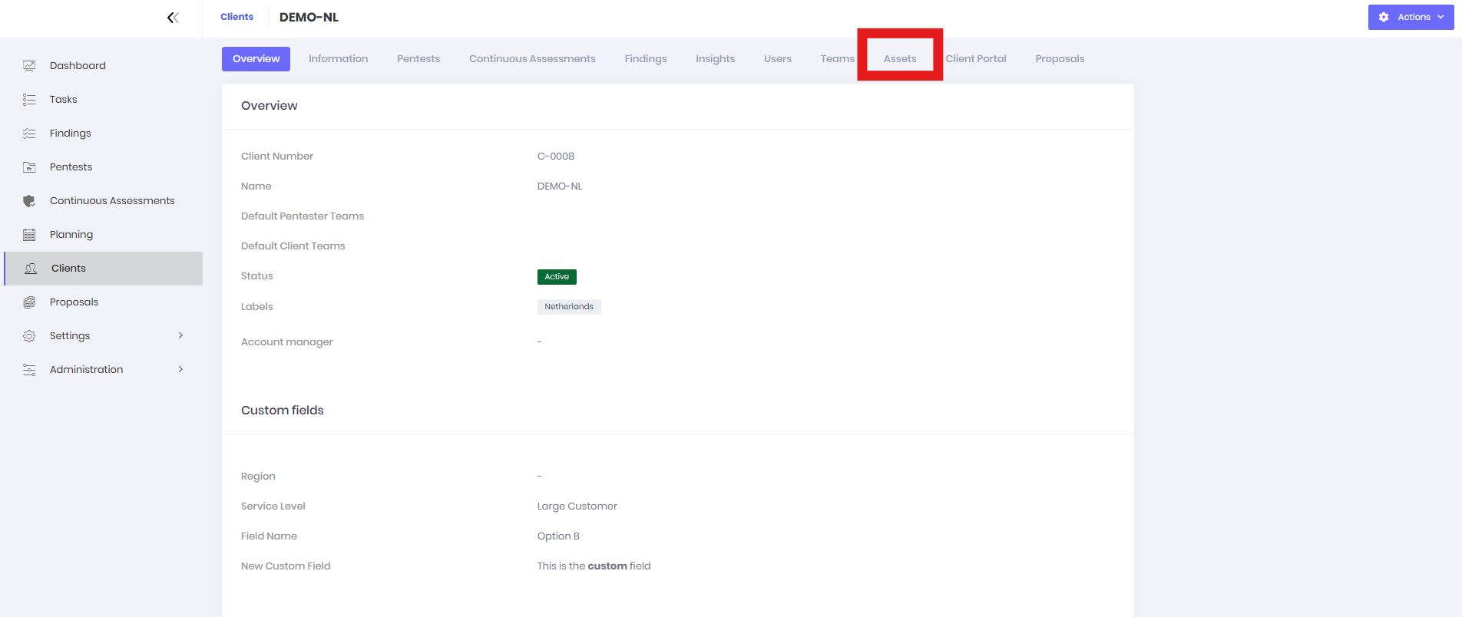Select the Insights tab

coord(715,59)
